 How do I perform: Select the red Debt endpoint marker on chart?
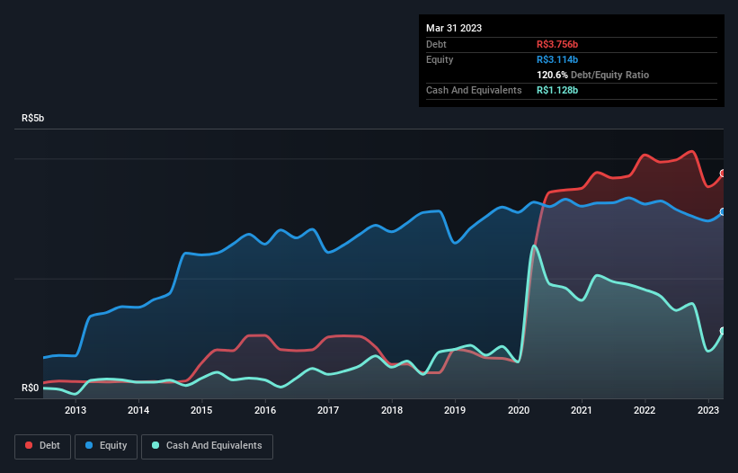coord(724,174)
